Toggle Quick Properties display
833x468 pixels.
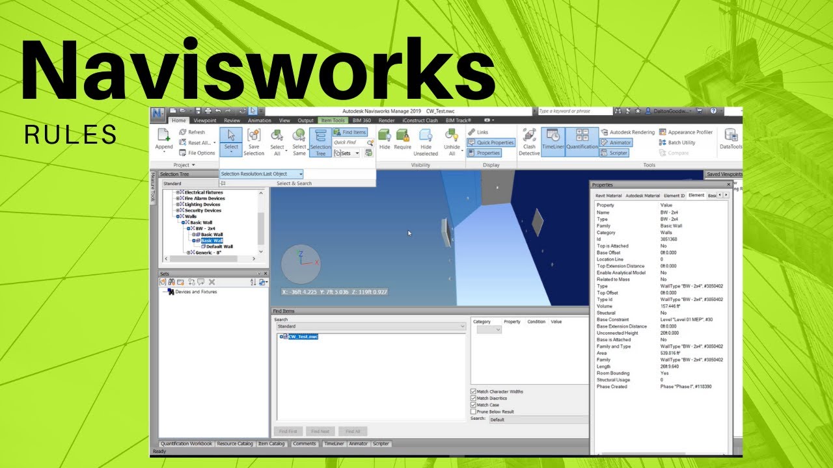click(x=491, y=142)
